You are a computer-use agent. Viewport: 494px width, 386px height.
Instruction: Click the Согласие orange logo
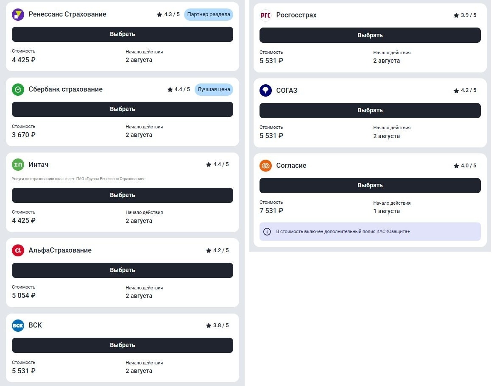point(265,166)
